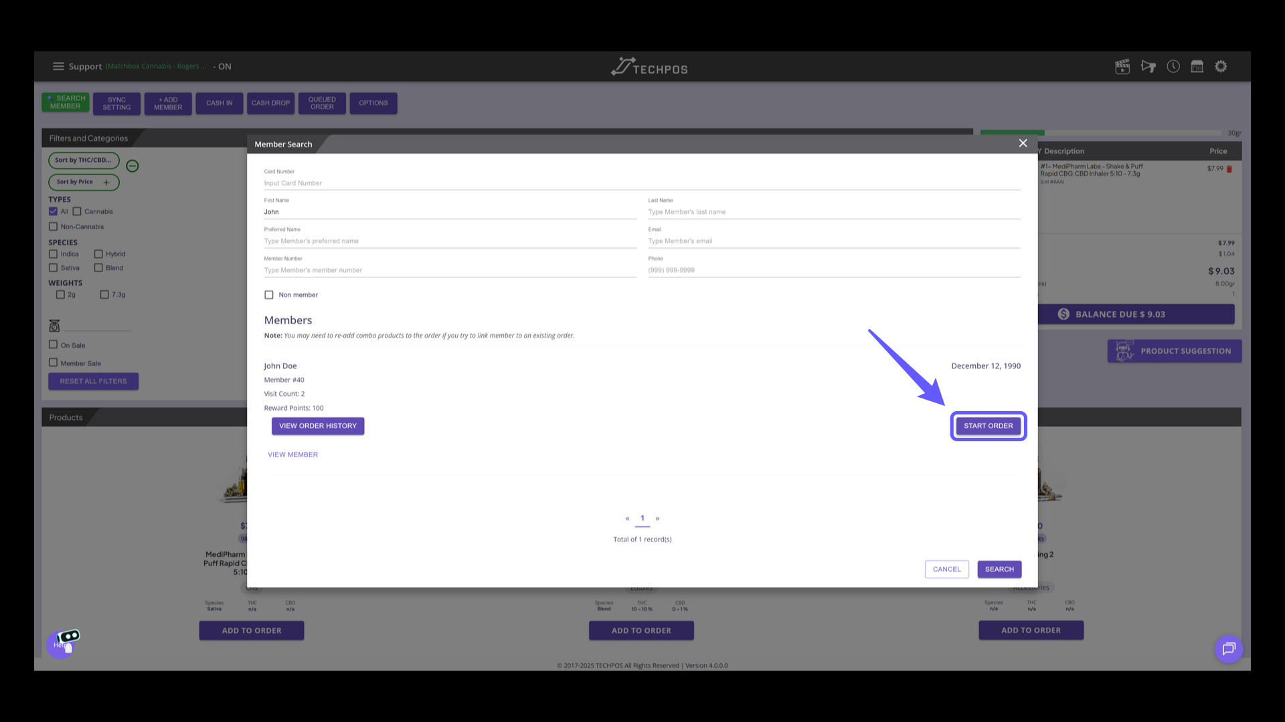Click the red trash icon on MediPharm item
Image resolution: width=1285 pixels, height=722 pixels.
click(1229, 169)
